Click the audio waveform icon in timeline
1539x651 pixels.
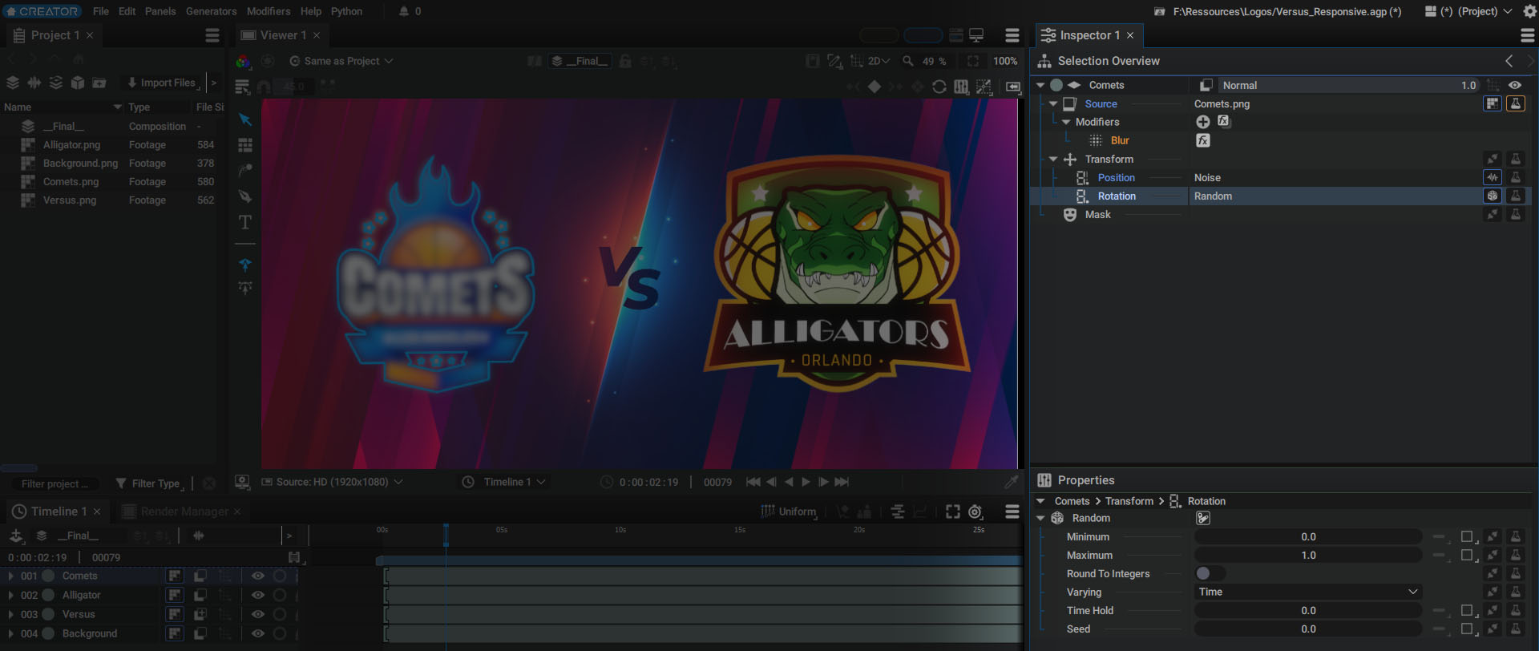click(199, 536)
